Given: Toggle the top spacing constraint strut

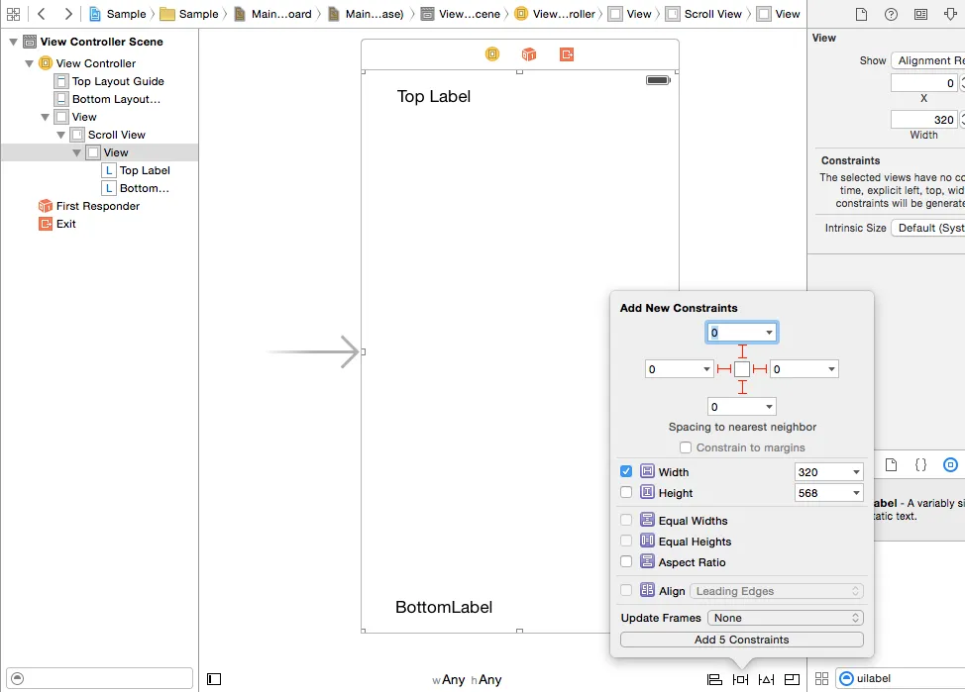Looking at the screenshot, I should [x=742, y=351].
